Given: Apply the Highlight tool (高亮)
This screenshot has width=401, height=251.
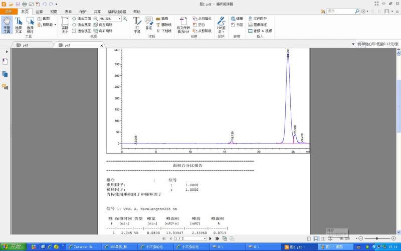Looking at the screenshot, I should [162, 19].
